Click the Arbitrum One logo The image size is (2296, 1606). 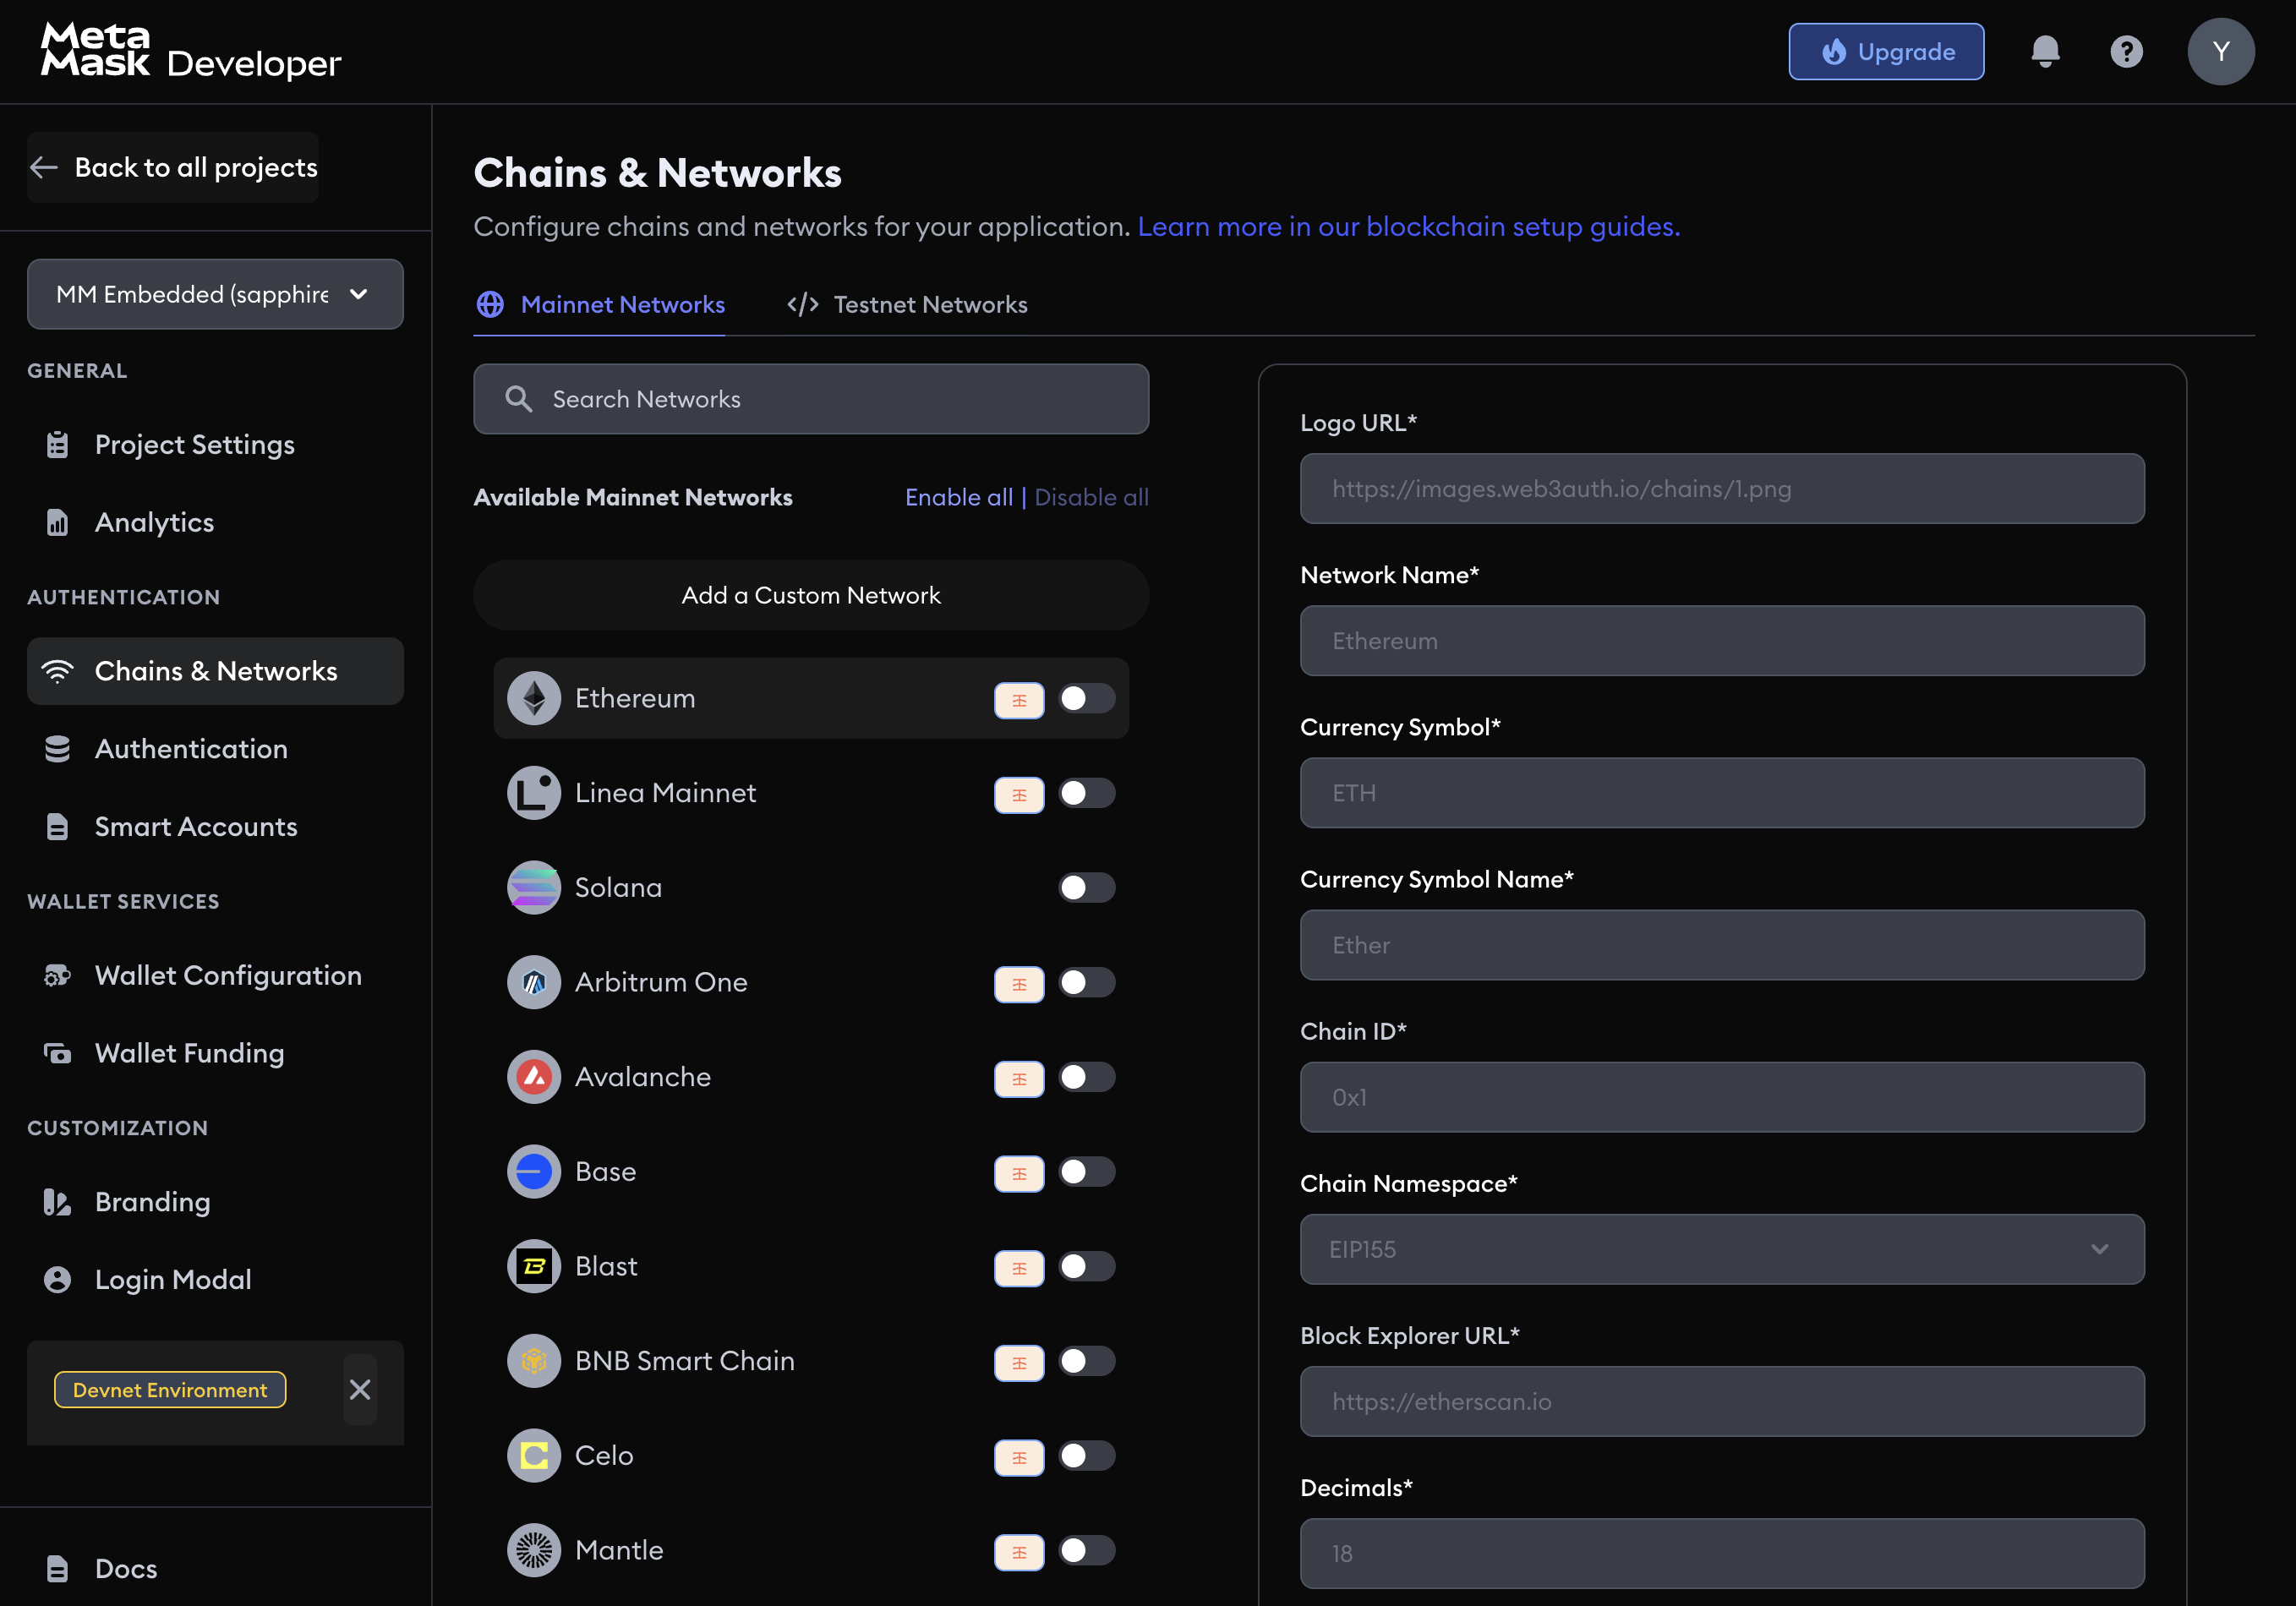(x=534, y=982)
